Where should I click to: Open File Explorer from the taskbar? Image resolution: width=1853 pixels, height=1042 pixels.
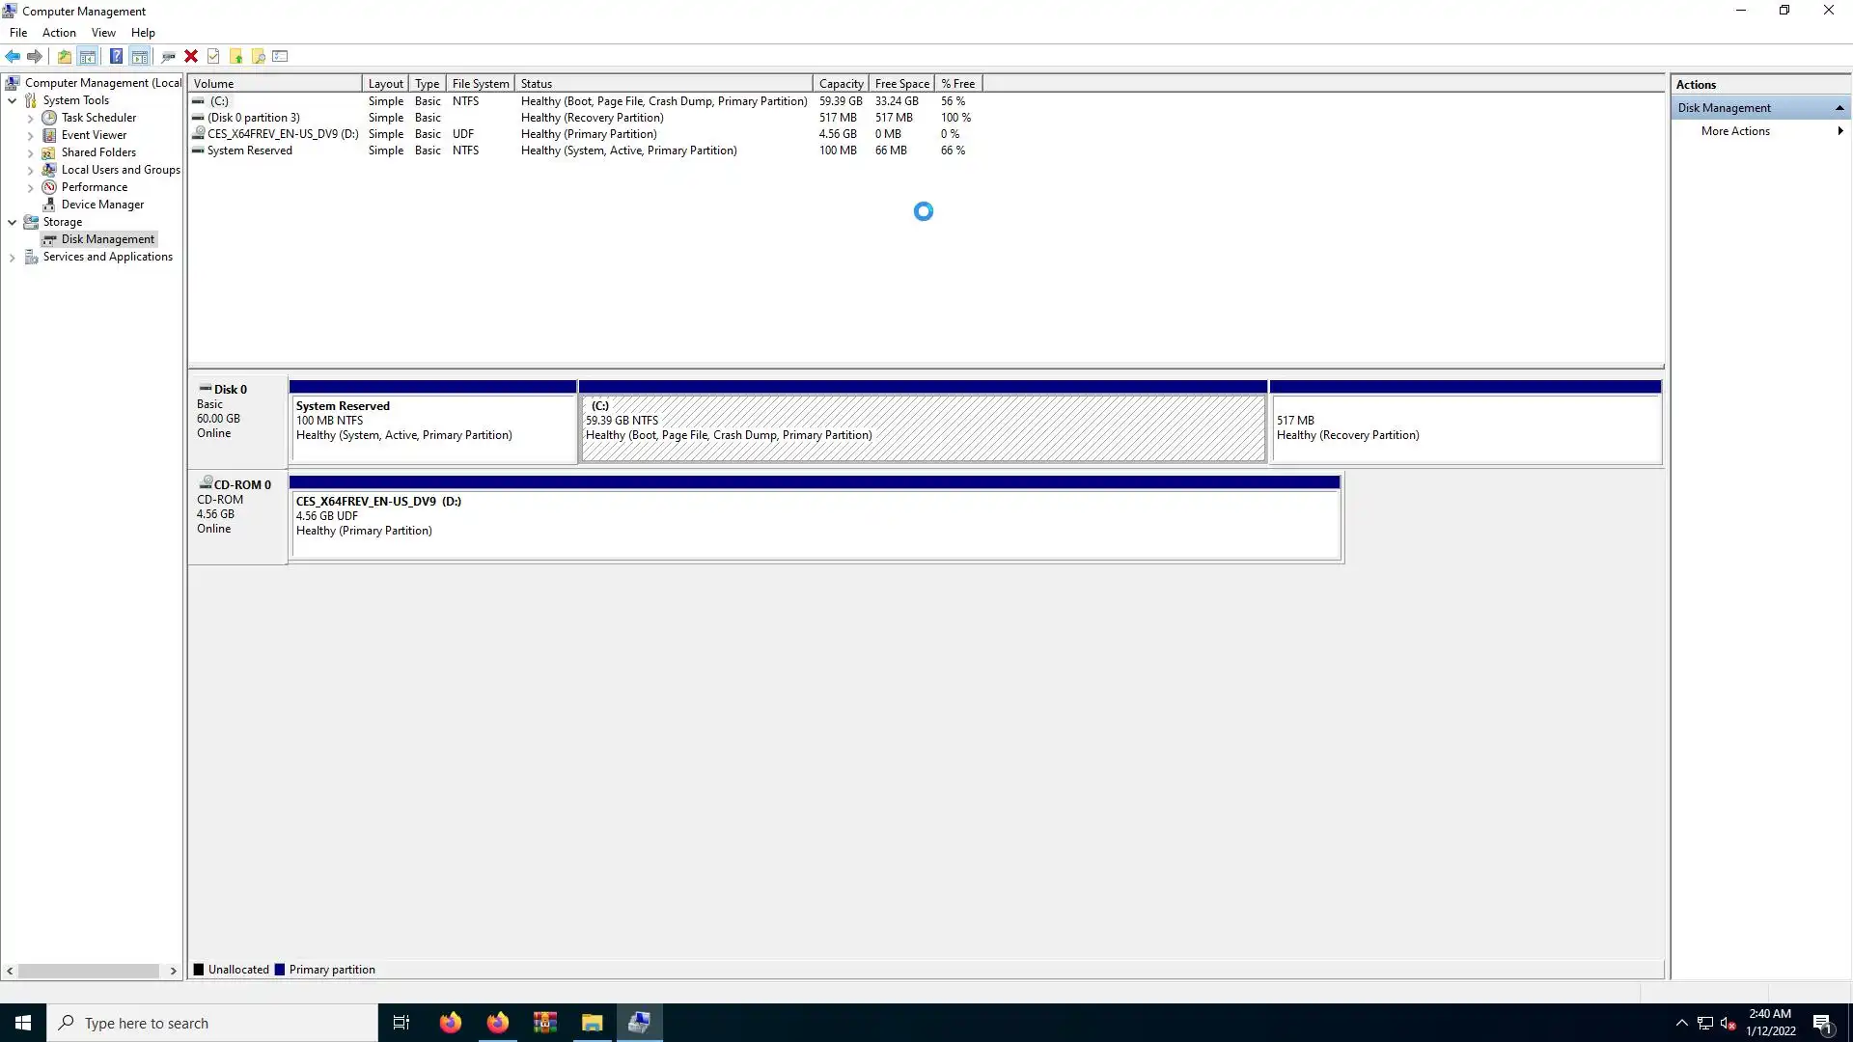[592, 1023]
